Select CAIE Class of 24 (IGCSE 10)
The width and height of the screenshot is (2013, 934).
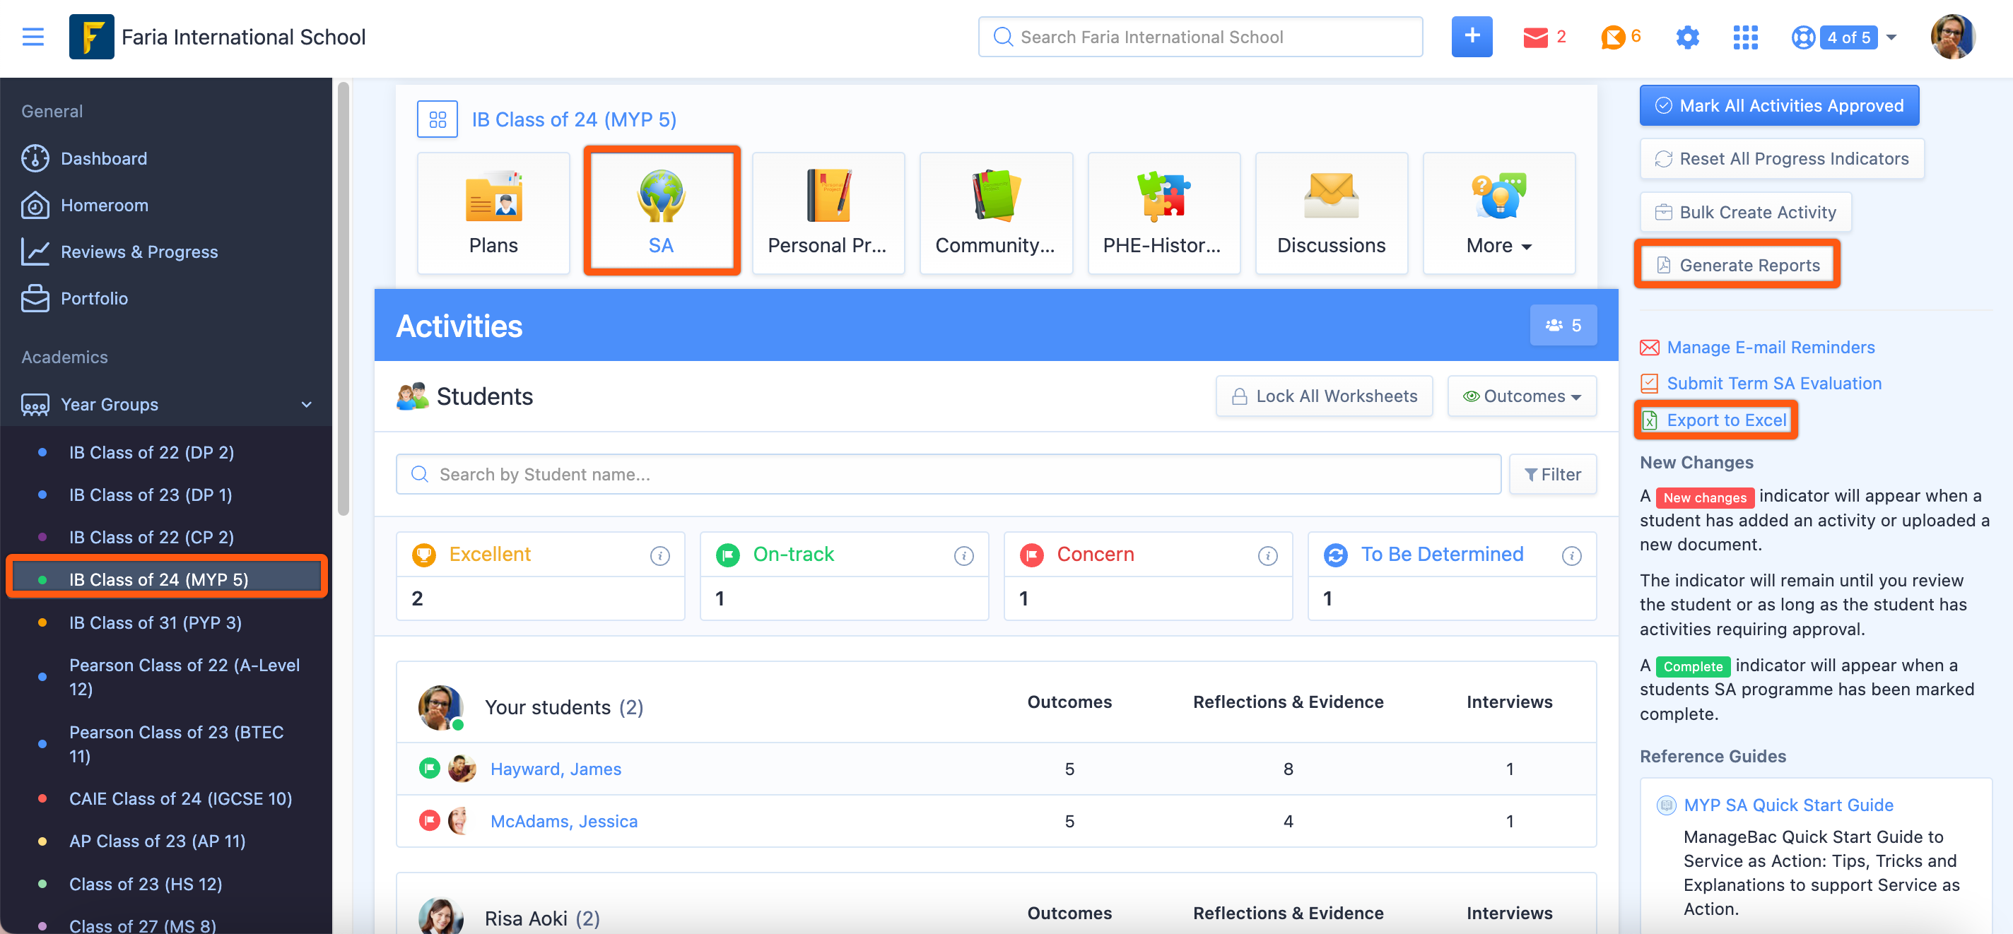tap(180, 799)
